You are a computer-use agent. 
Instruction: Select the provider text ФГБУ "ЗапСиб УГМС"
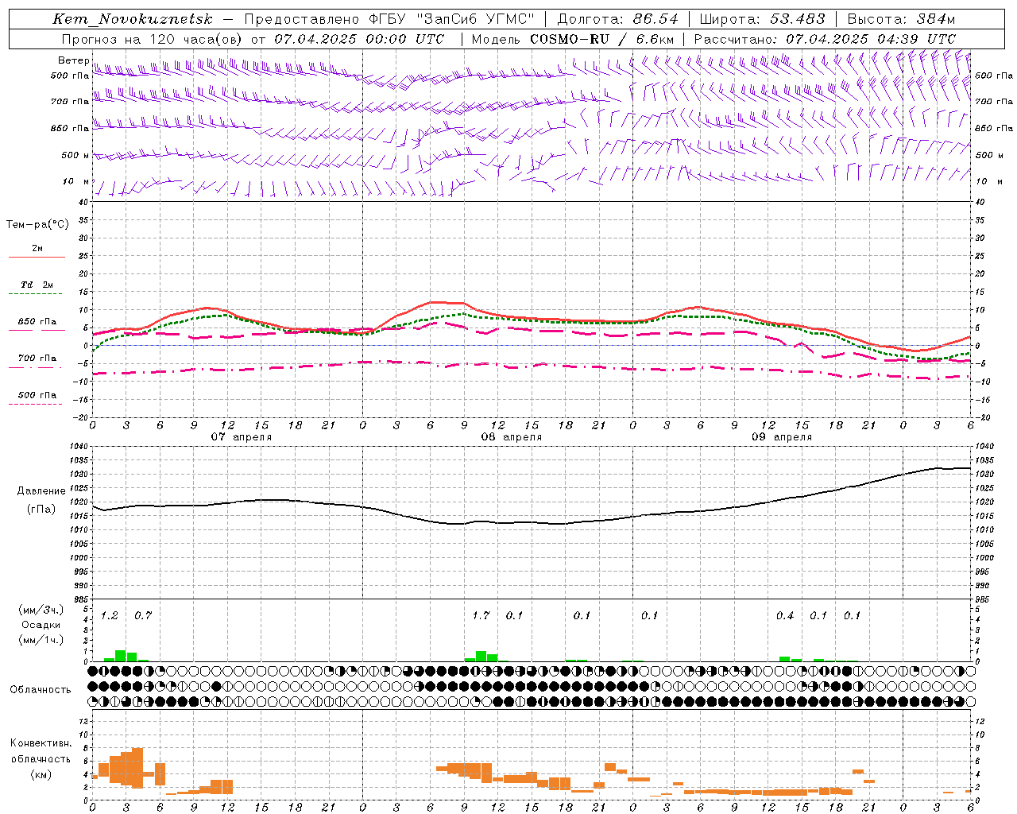click(x=450, y=19)
